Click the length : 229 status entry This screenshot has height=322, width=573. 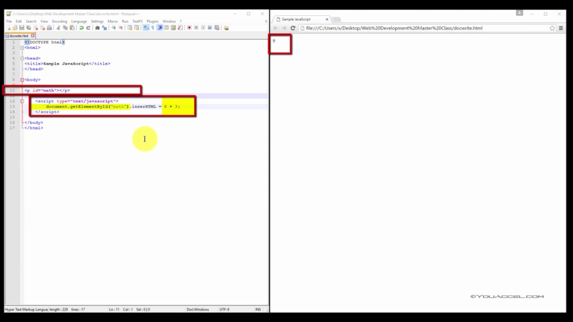pyautogui.click(x=58, y=309)
